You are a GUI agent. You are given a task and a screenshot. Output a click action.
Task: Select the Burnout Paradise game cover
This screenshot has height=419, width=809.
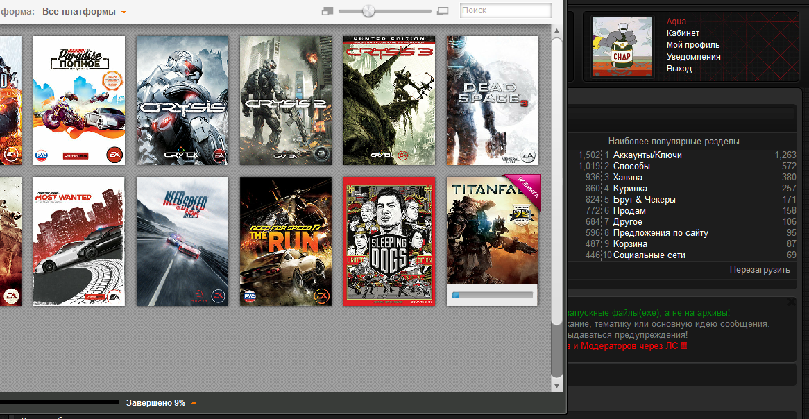(x=79, y=101)
